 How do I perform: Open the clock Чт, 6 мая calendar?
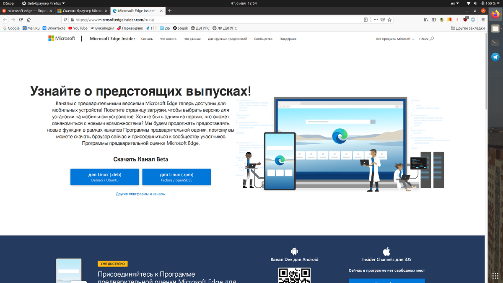click(x=244, y=3)
